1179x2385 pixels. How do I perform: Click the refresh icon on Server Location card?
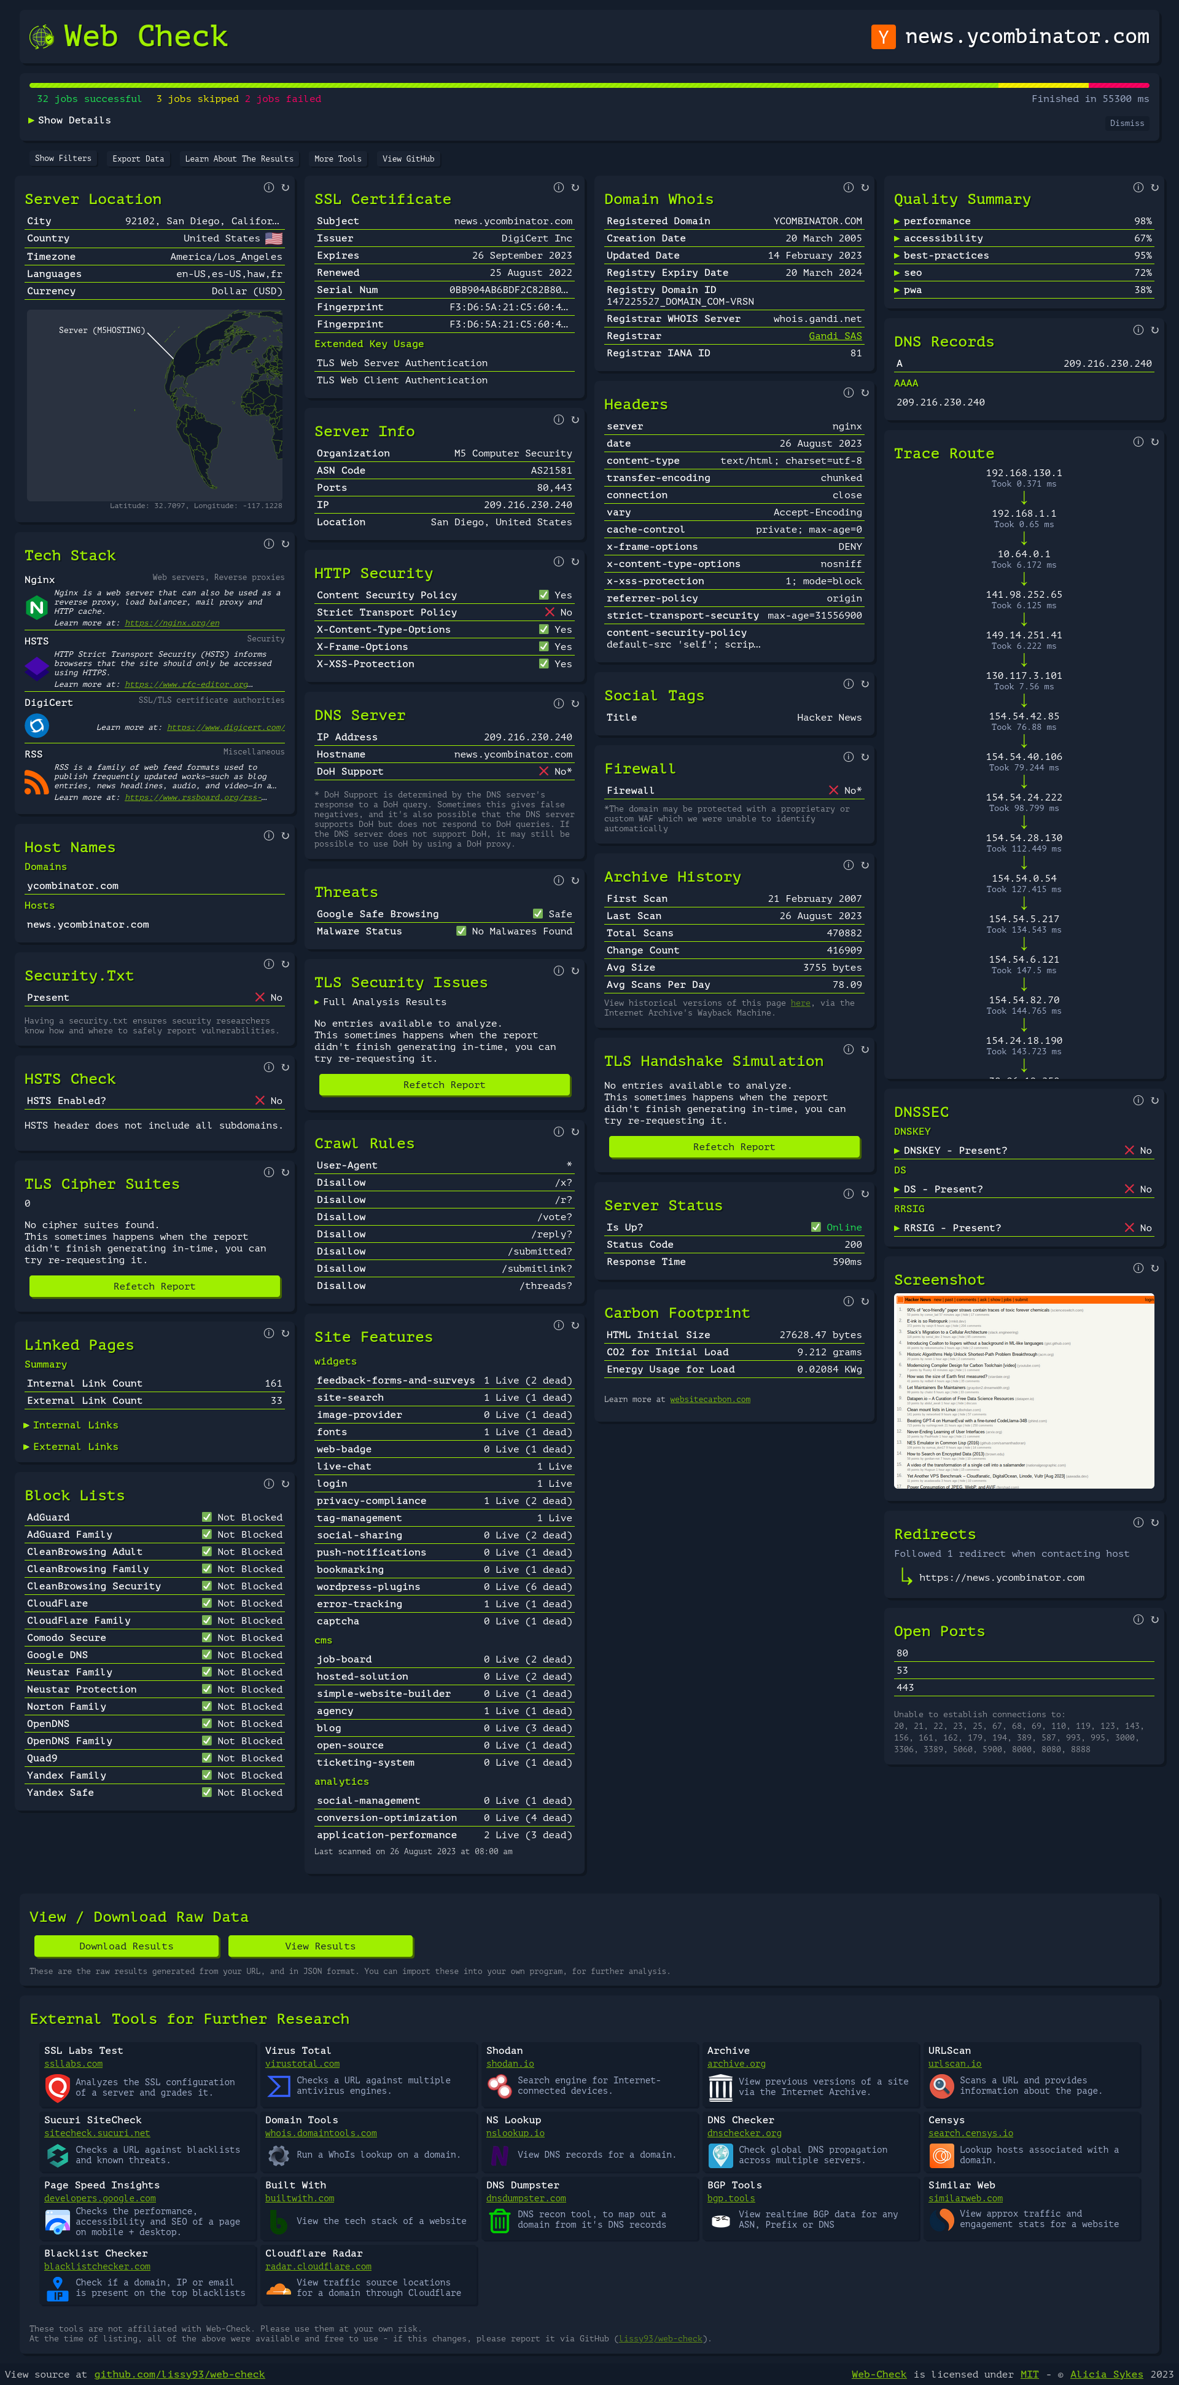pyautogui.click(x=285, y=187)
